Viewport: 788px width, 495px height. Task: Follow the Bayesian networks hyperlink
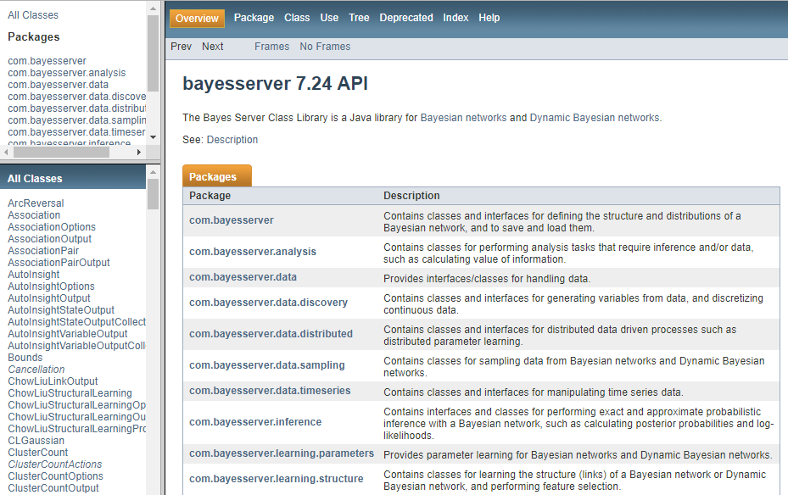(464, 119)
